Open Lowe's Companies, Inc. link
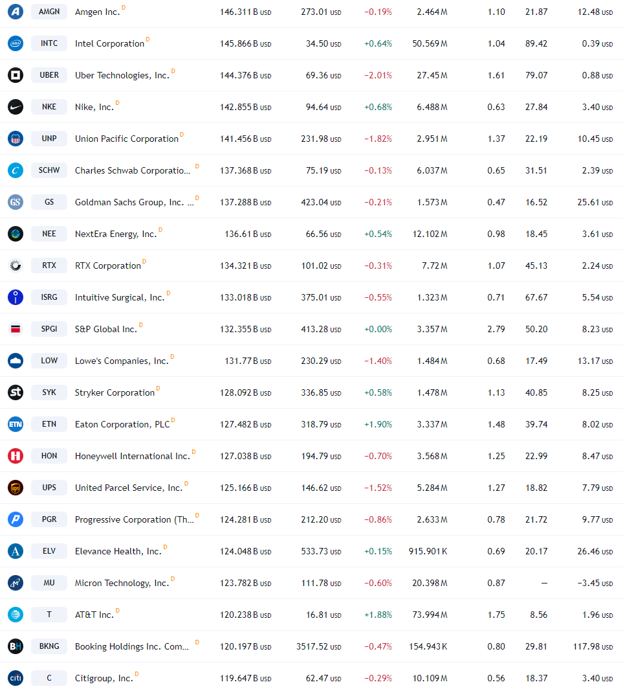 122,361
